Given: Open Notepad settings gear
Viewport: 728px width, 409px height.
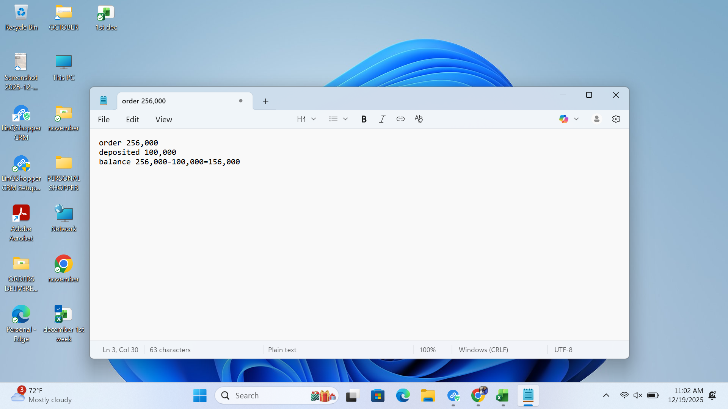Looking at the screenshot, I should click(616, 119).
